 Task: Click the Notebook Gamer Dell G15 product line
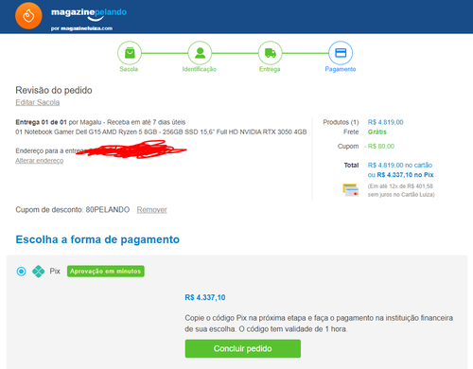(x=161, y=132)
